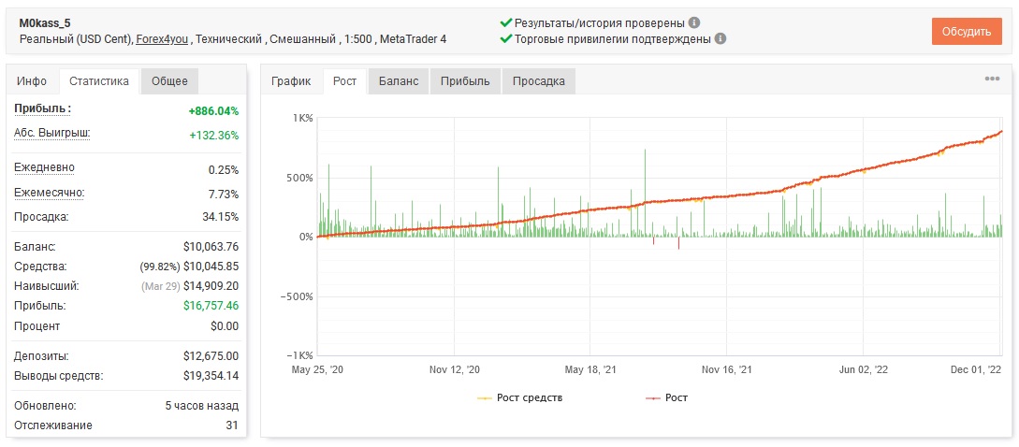
Task: Click green checkmark beside Торговые привилегии подтверждены
Action: point(506,38)
